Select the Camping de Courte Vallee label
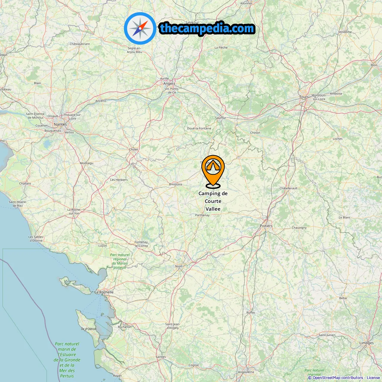 click(213, 201)
